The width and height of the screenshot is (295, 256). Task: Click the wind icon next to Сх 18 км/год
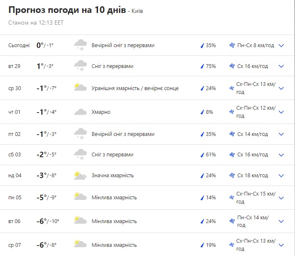(232, 176)
